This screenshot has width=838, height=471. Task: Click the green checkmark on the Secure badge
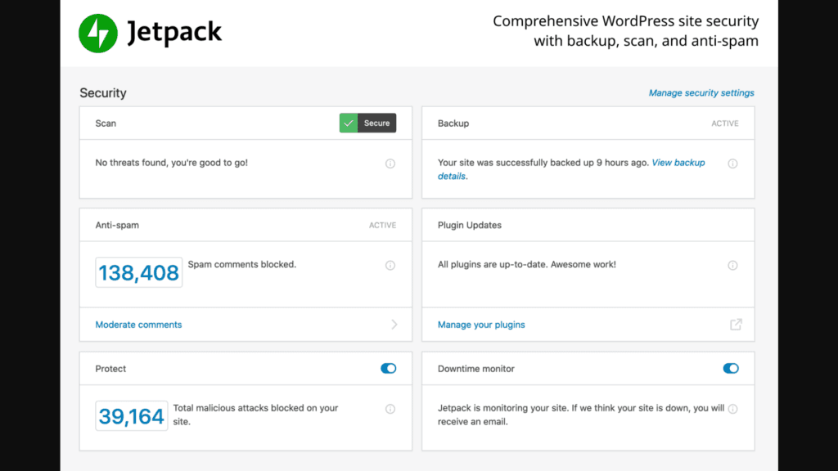(349, 123)
